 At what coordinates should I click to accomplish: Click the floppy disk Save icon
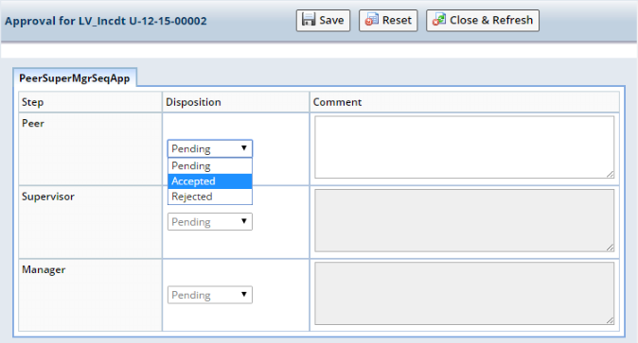[309, 20]
